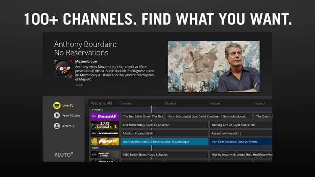315x177 pixels.
Task: Click the 8:00AM timeline label
Action: [127, 104]
